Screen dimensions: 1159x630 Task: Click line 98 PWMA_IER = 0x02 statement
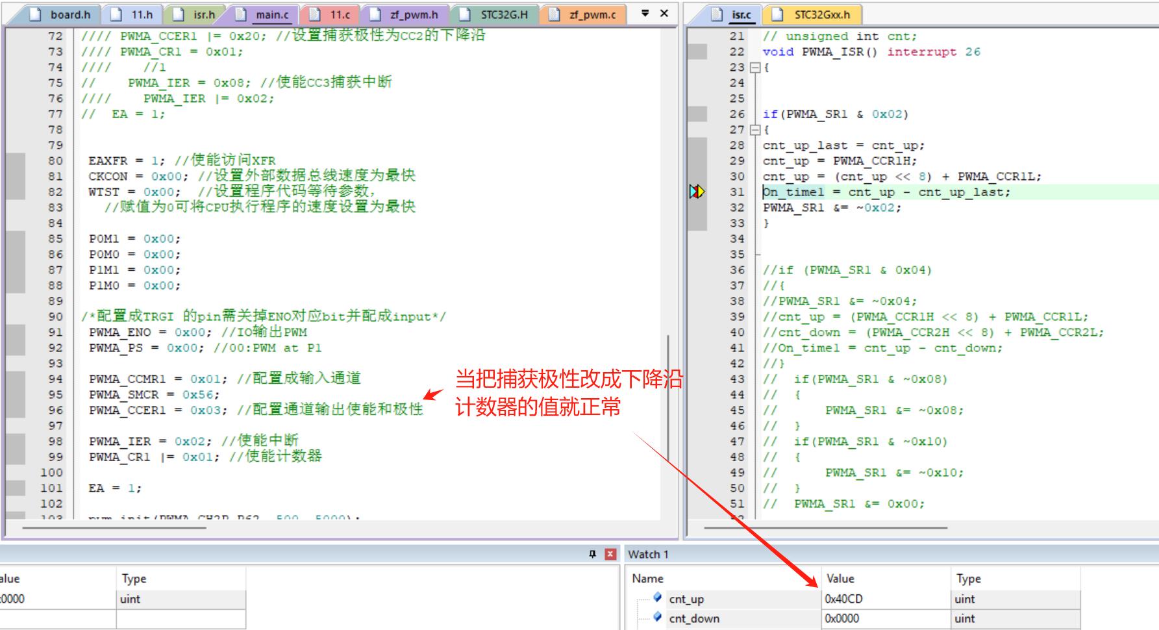pyautogui.click(x=151, y=441)
